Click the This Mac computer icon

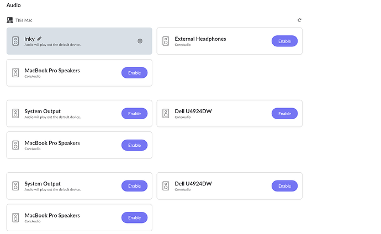pyautogui.click(x=10, y=20)
